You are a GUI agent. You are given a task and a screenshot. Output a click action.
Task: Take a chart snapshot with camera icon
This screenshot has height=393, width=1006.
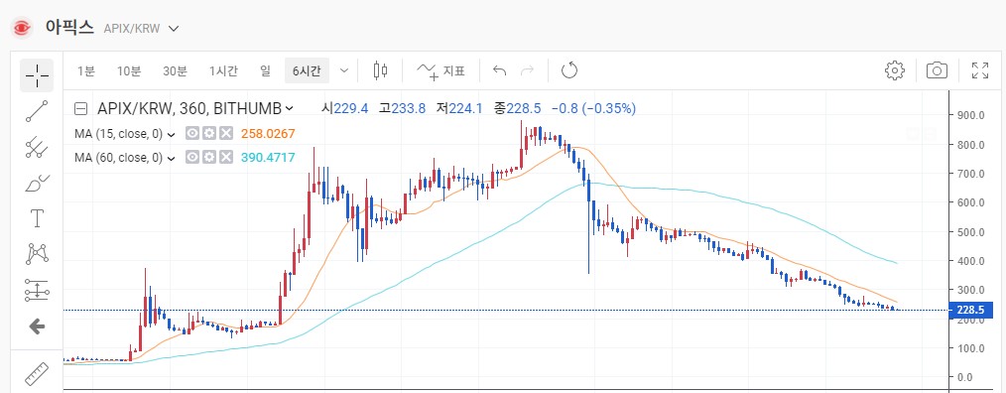click(x=937, y=70)
